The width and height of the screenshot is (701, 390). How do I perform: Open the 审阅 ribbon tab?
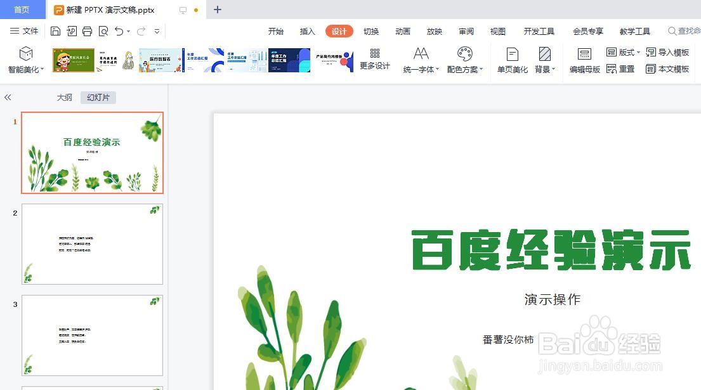466,31
